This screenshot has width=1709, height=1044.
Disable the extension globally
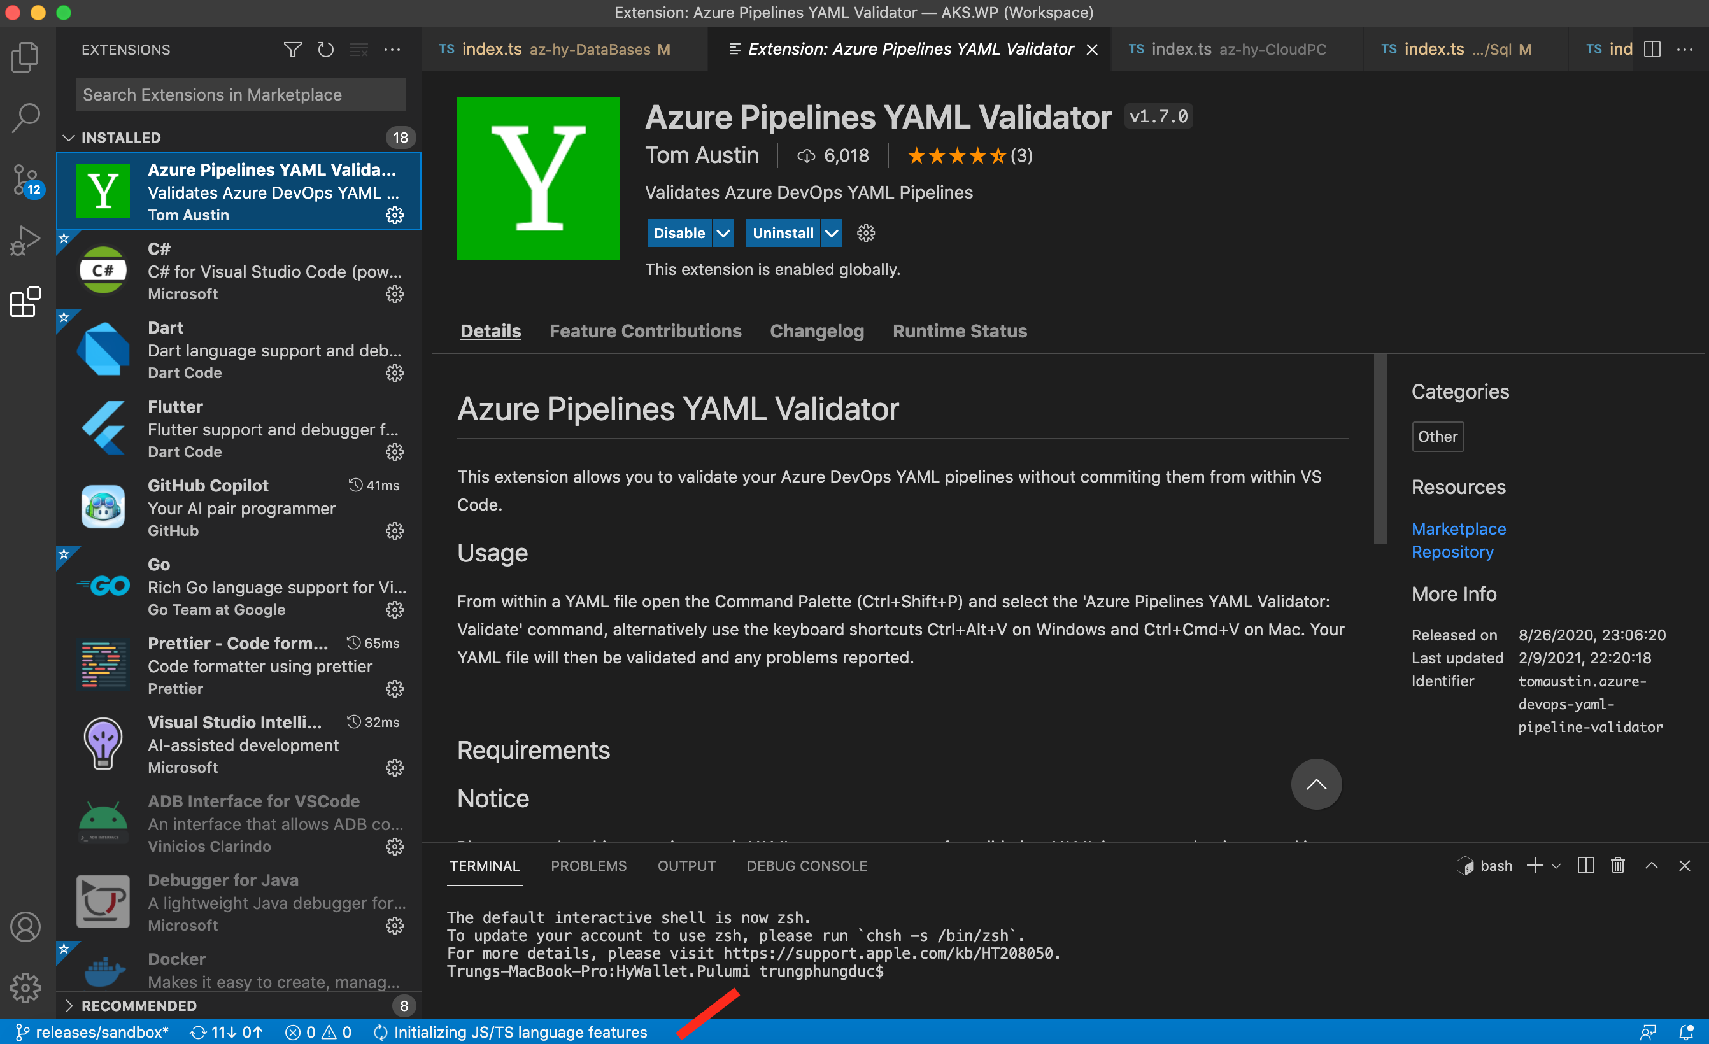pyautogui.click(x=679, y=233)
